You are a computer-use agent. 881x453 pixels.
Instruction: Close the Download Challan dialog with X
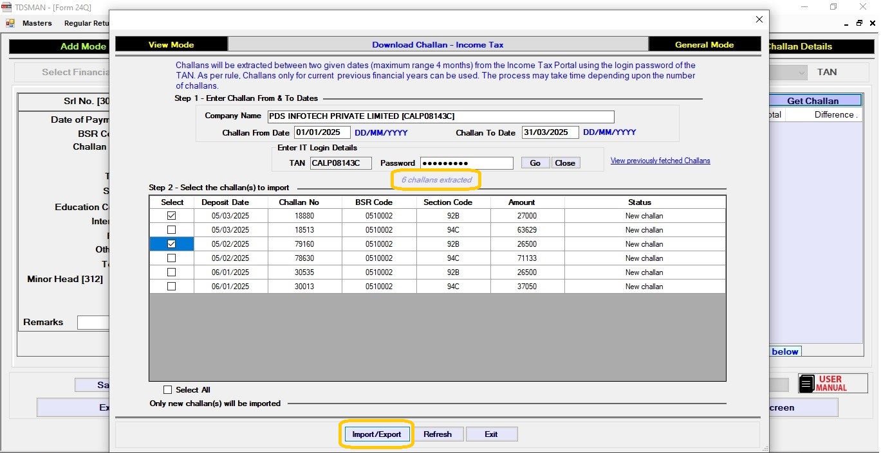click(759, 19)
